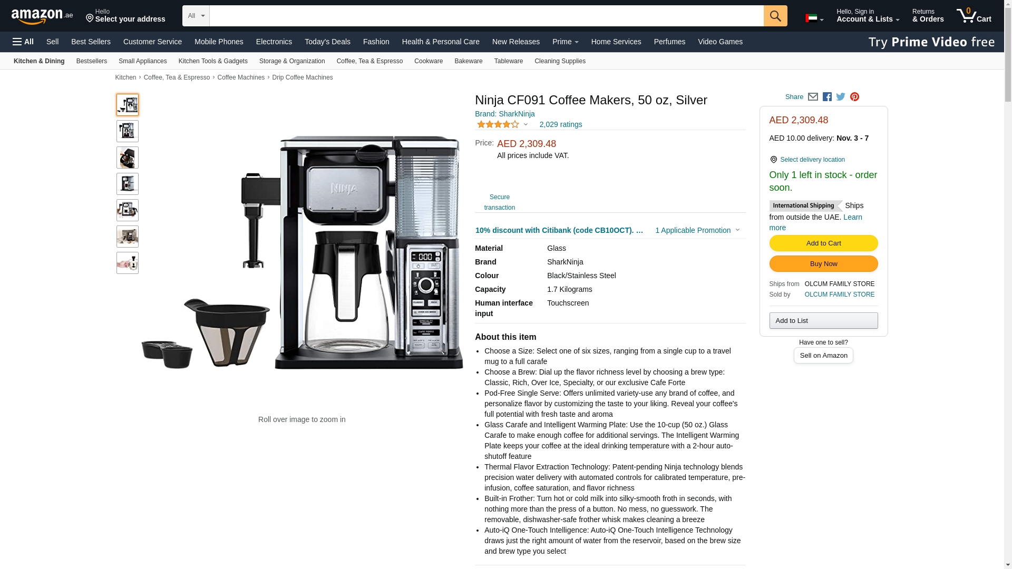The image size is (1012, 569).
Task: Share via email envelope icon
Action: 813,97
